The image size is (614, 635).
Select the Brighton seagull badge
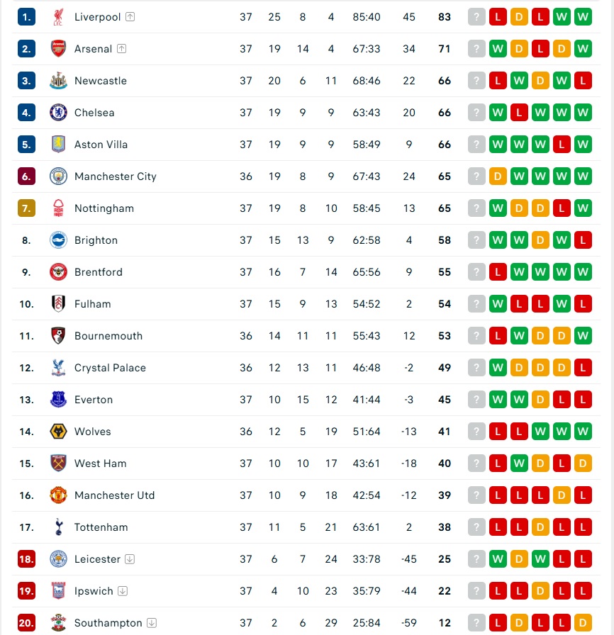pos(58,240)
